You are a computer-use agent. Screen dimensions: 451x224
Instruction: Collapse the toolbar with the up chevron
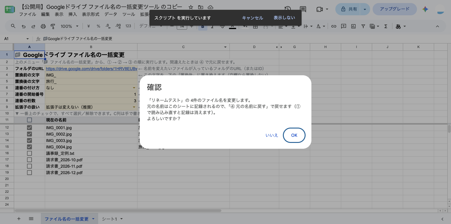click(x=438, y=26)
